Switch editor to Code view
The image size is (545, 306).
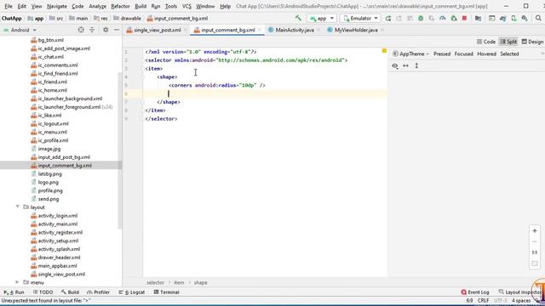click(x=486, y=42)
